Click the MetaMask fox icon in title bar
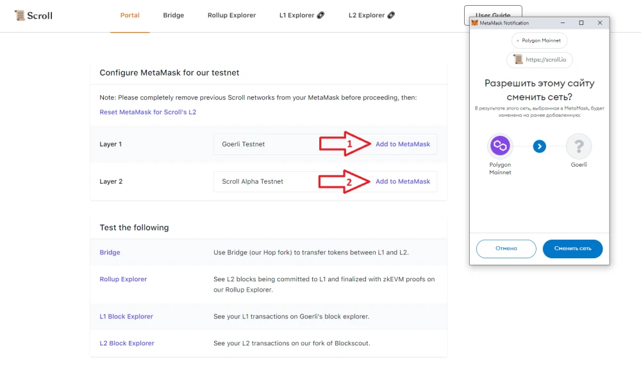The height and width of the screenshot is (373, 641). pyautogui.click(x=474, y=23)
